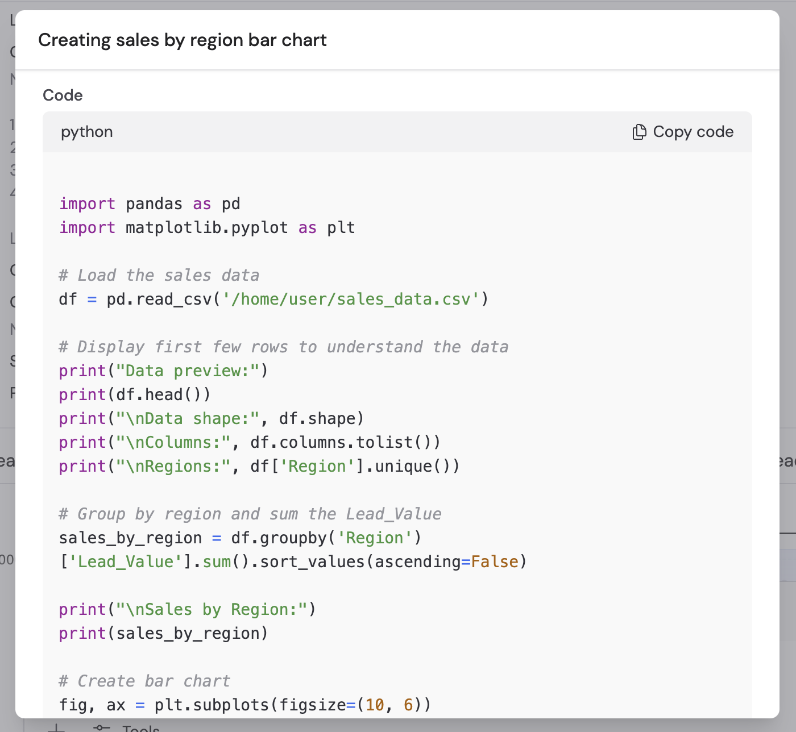Click the sales_by_region groupby line

(x=239, y=537)
